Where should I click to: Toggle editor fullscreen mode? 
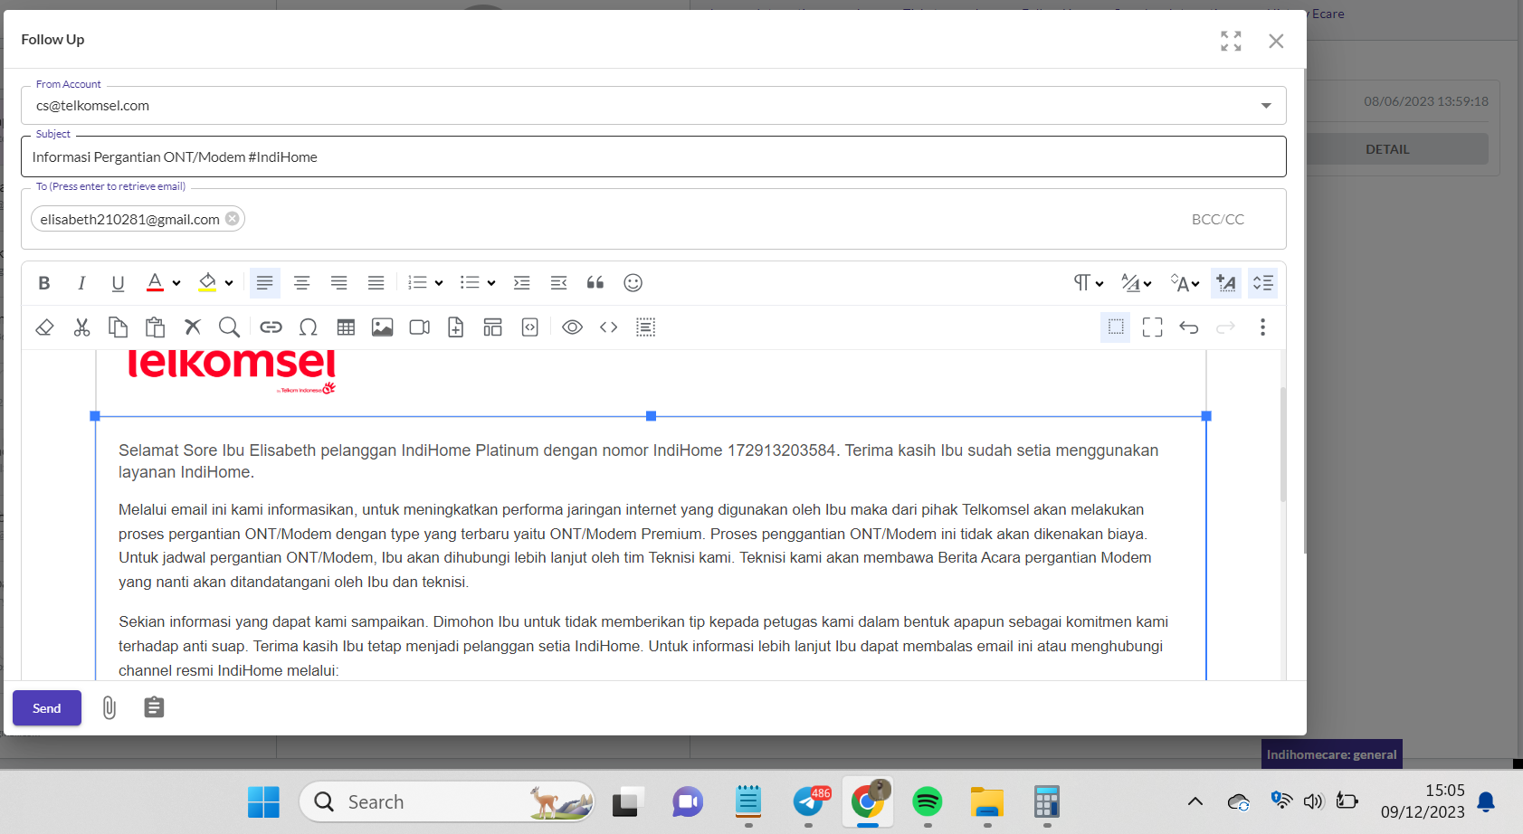(1152, 327)
